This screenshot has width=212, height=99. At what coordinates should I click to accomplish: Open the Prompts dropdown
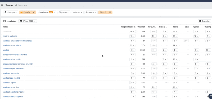[x=11, y=12]
